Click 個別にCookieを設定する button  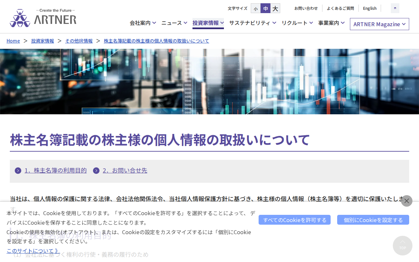[x=373, y=220]
